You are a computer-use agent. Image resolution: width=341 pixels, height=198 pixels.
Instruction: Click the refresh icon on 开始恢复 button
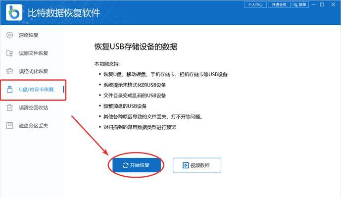coord(125,165)
